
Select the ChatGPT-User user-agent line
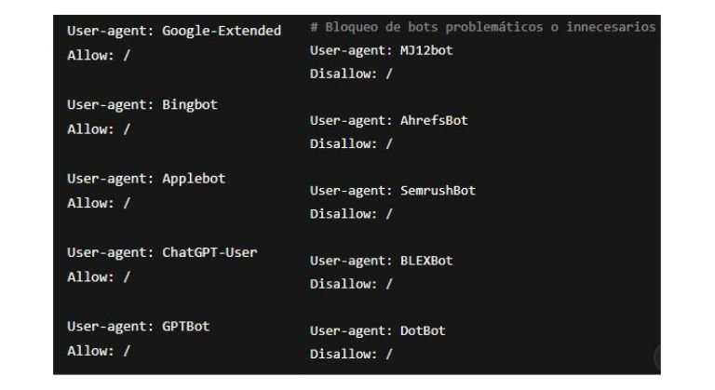click(x=162, y=252)
